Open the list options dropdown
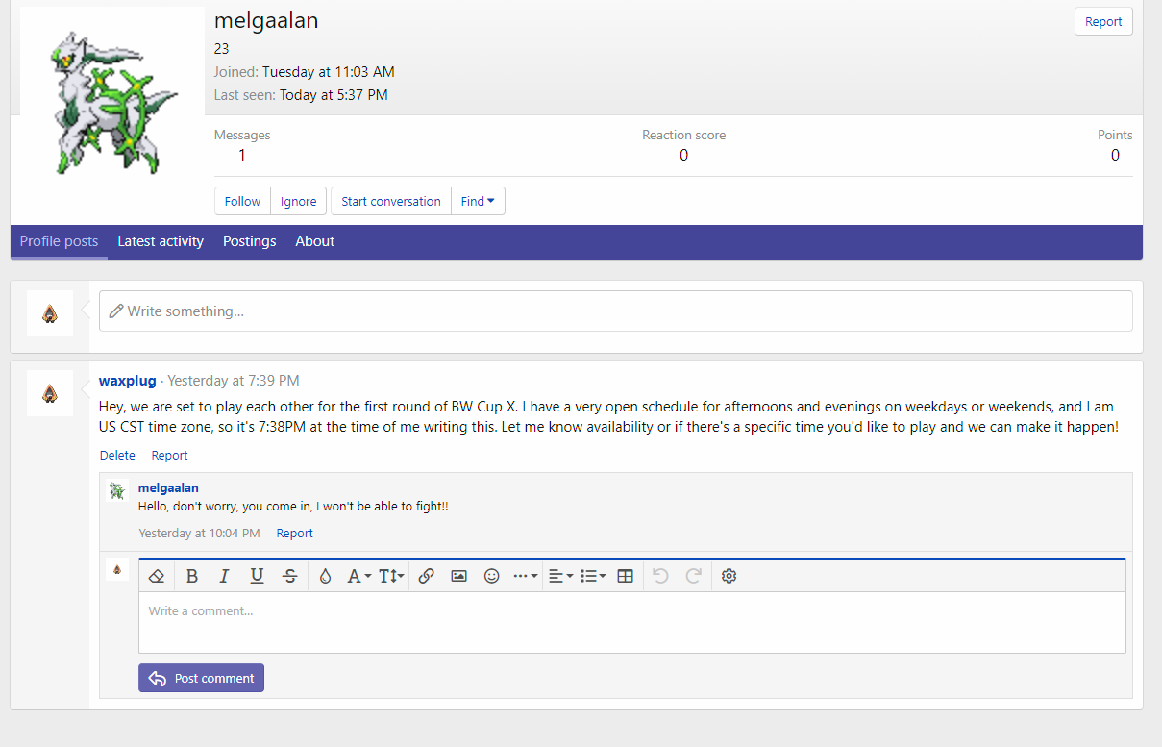Screen dimensions: 1162x747 593,576
